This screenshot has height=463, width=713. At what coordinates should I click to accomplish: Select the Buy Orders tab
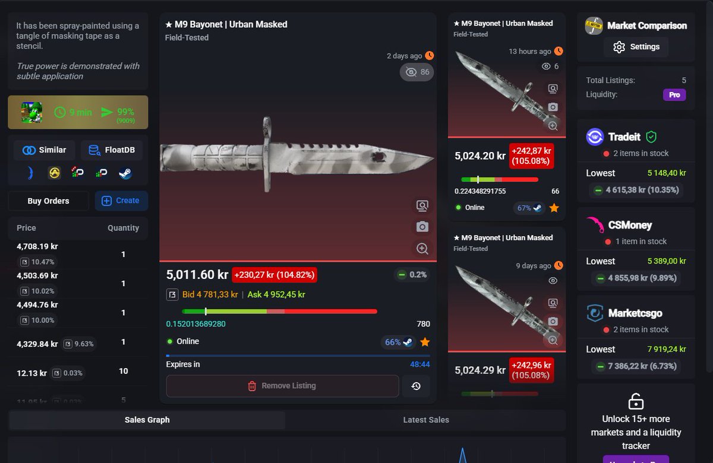[x=48, y=201]
